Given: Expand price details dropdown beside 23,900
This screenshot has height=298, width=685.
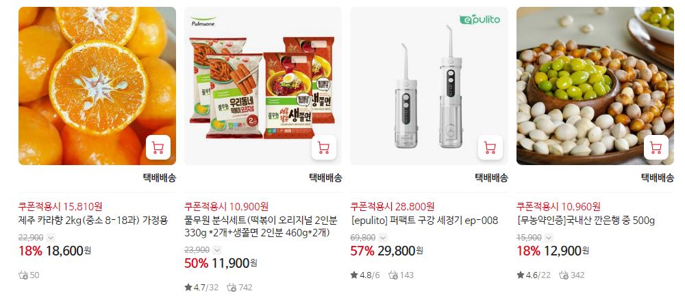Looking at the screenshot, I should [x=216, y=250].
